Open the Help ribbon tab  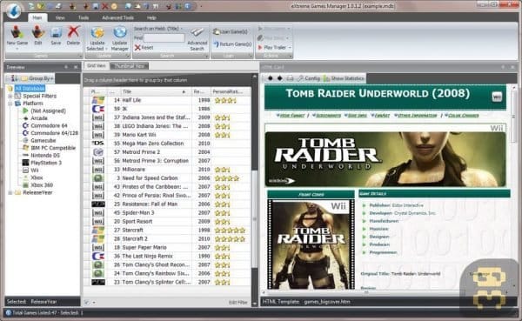tap(151, 17)
